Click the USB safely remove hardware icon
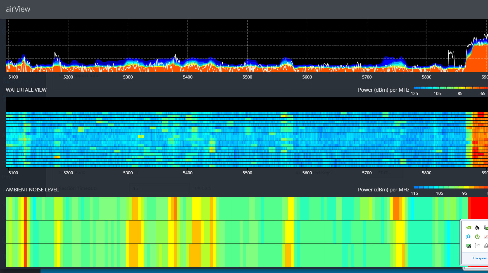Image resolution: width=488 pixels, height=273 pixels. [486, 228]
